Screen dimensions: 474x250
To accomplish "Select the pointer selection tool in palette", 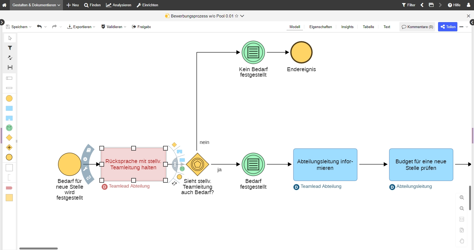I will [x=10, y=38].
